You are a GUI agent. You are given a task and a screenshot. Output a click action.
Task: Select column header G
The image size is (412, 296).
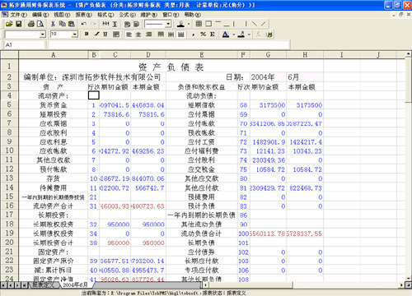268,55
